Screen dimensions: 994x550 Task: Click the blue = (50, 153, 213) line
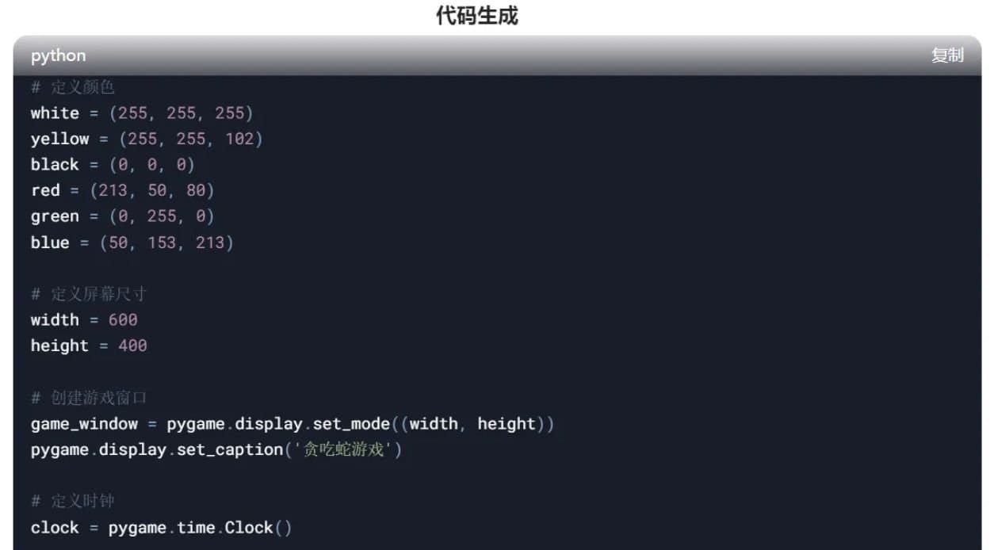coord(132,243)
